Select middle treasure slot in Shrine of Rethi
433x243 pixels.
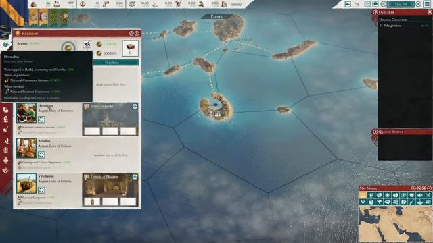click(x=110, y=131)
